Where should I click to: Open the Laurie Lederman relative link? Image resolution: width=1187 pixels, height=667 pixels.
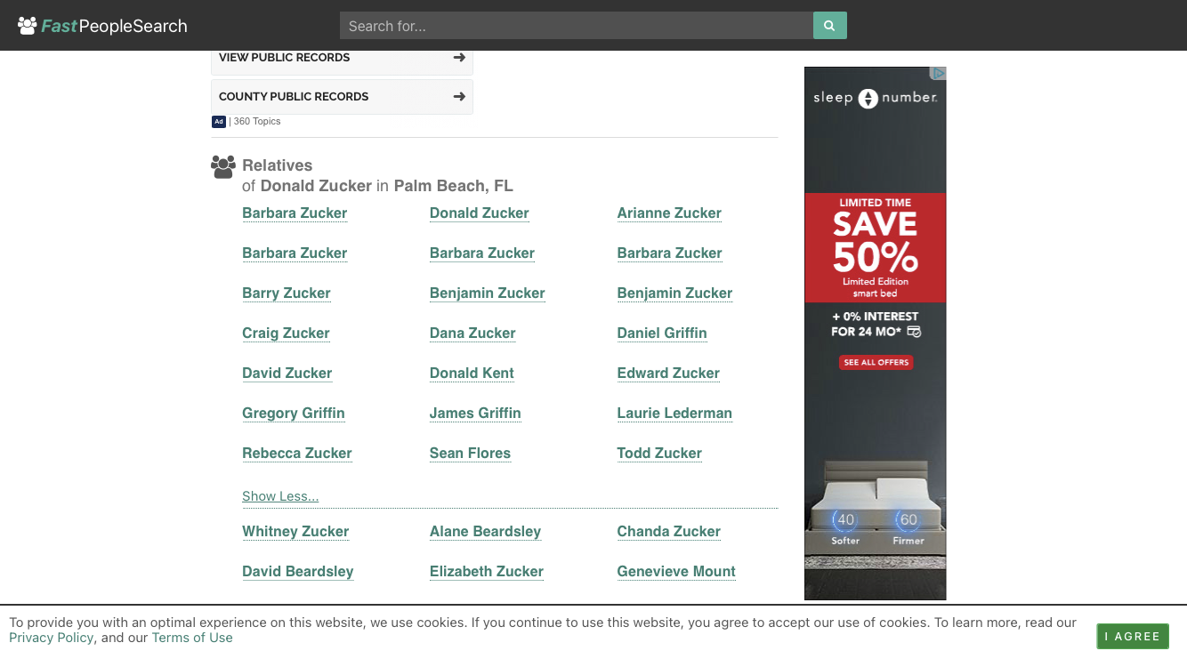[x=674, y=414]
